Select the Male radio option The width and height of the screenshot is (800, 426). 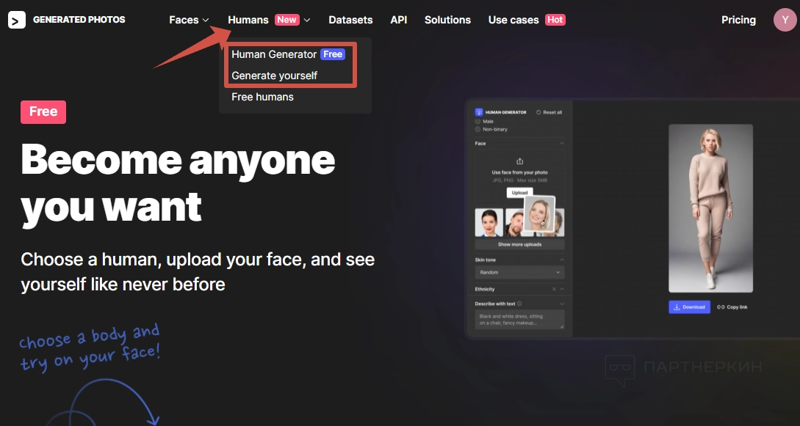tap(478, 122)
